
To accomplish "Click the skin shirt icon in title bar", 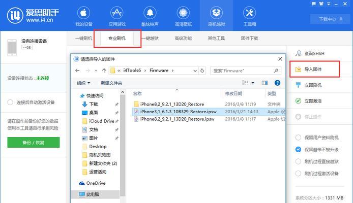I will click(321, 4).
